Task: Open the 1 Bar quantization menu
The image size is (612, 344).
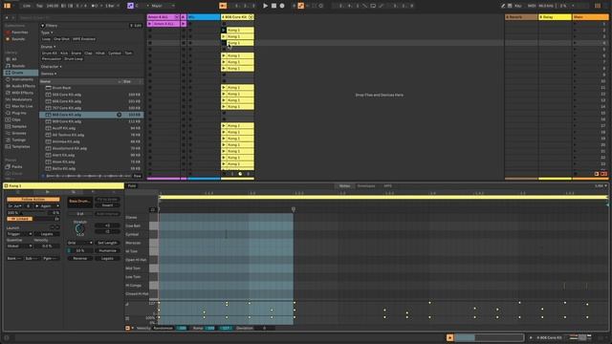Action: (x=111, y=6)
